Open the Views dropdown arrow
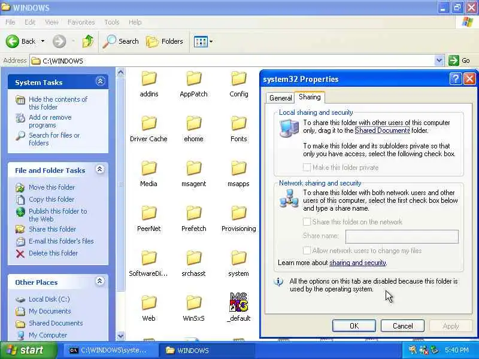Image resolution: width=479 pixels, height=359 pixels. [x=211, y=41]
